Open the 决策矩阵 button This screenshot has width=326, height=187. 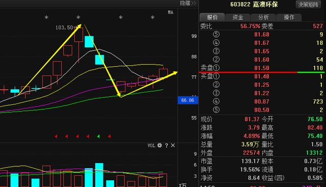pyautogui.click(x=308, y=5)
